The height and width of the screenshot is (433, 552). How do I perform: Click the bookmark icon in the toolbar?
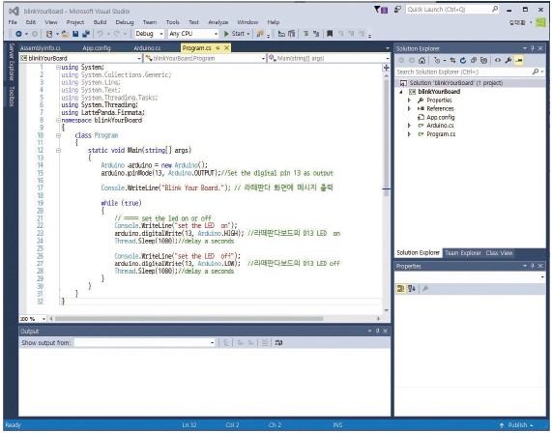pos(330,34)
